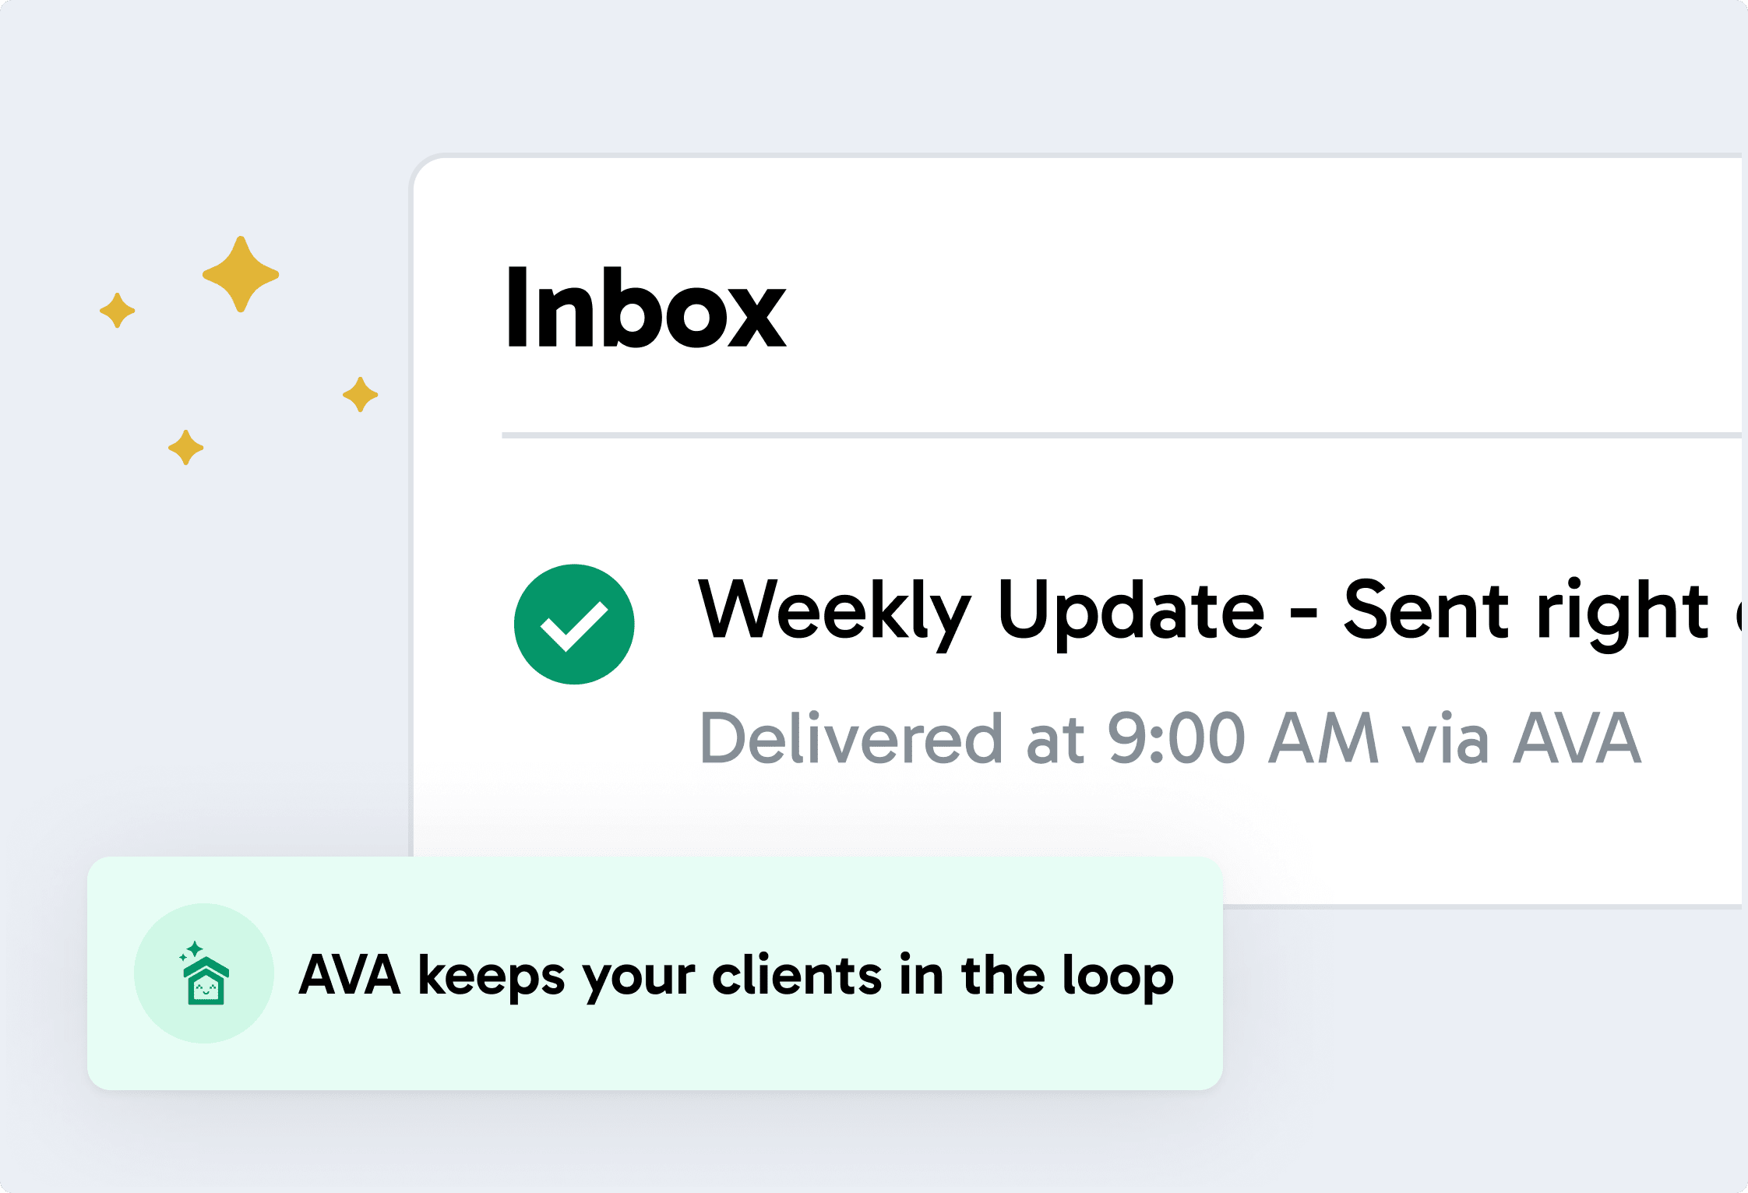Screen dimensions: 1748x1193
Task: Click the 'Delivered at 9:00 AM via AVA' status
Action: click(x=1171, y=738)
